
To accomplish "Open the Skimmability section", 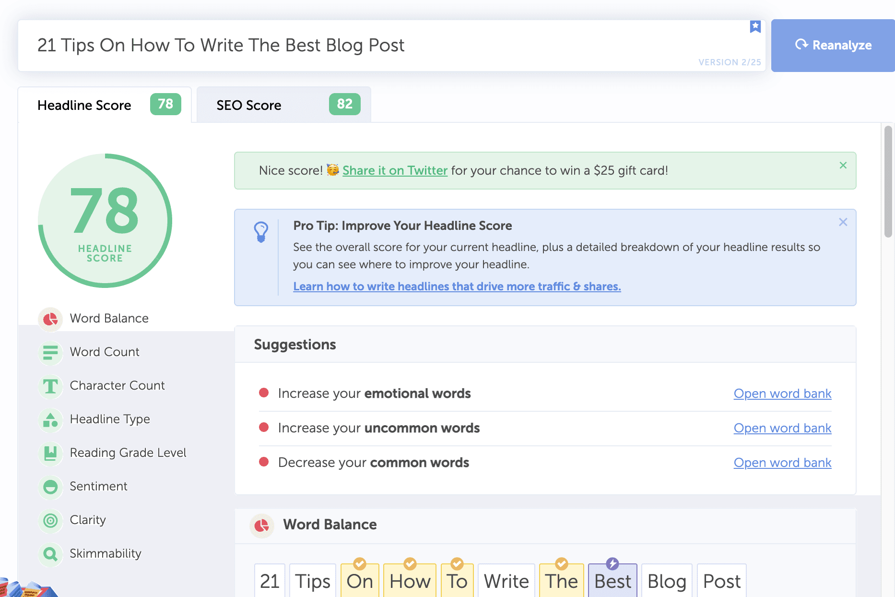I will pyautogui.click(x=50, y=554).
